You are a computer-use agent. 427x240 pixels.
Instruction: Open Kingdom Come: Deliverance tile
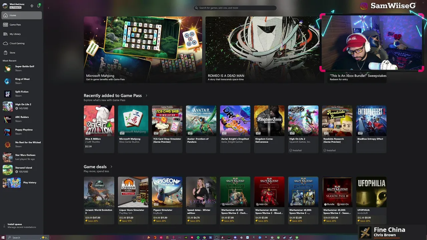[269, 129]
